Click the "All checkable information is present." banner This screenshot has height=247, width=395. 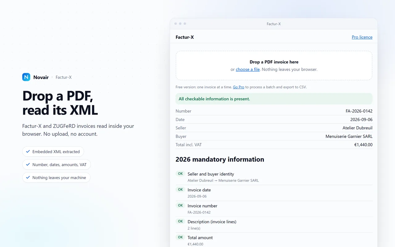pos(274,99)
